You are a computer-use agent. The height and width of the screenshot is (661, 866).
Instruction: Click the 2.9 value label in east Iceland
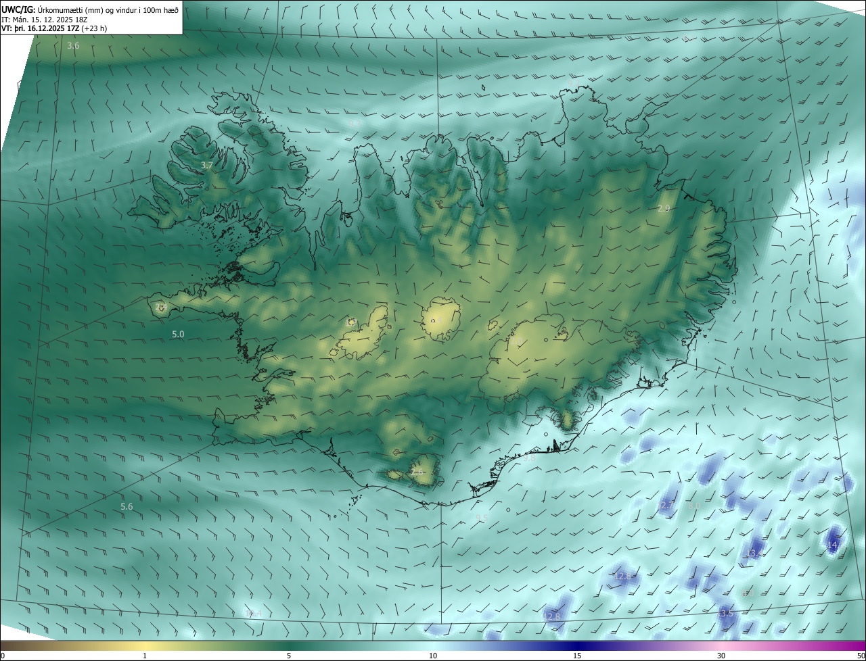click(x=664, y=209)
